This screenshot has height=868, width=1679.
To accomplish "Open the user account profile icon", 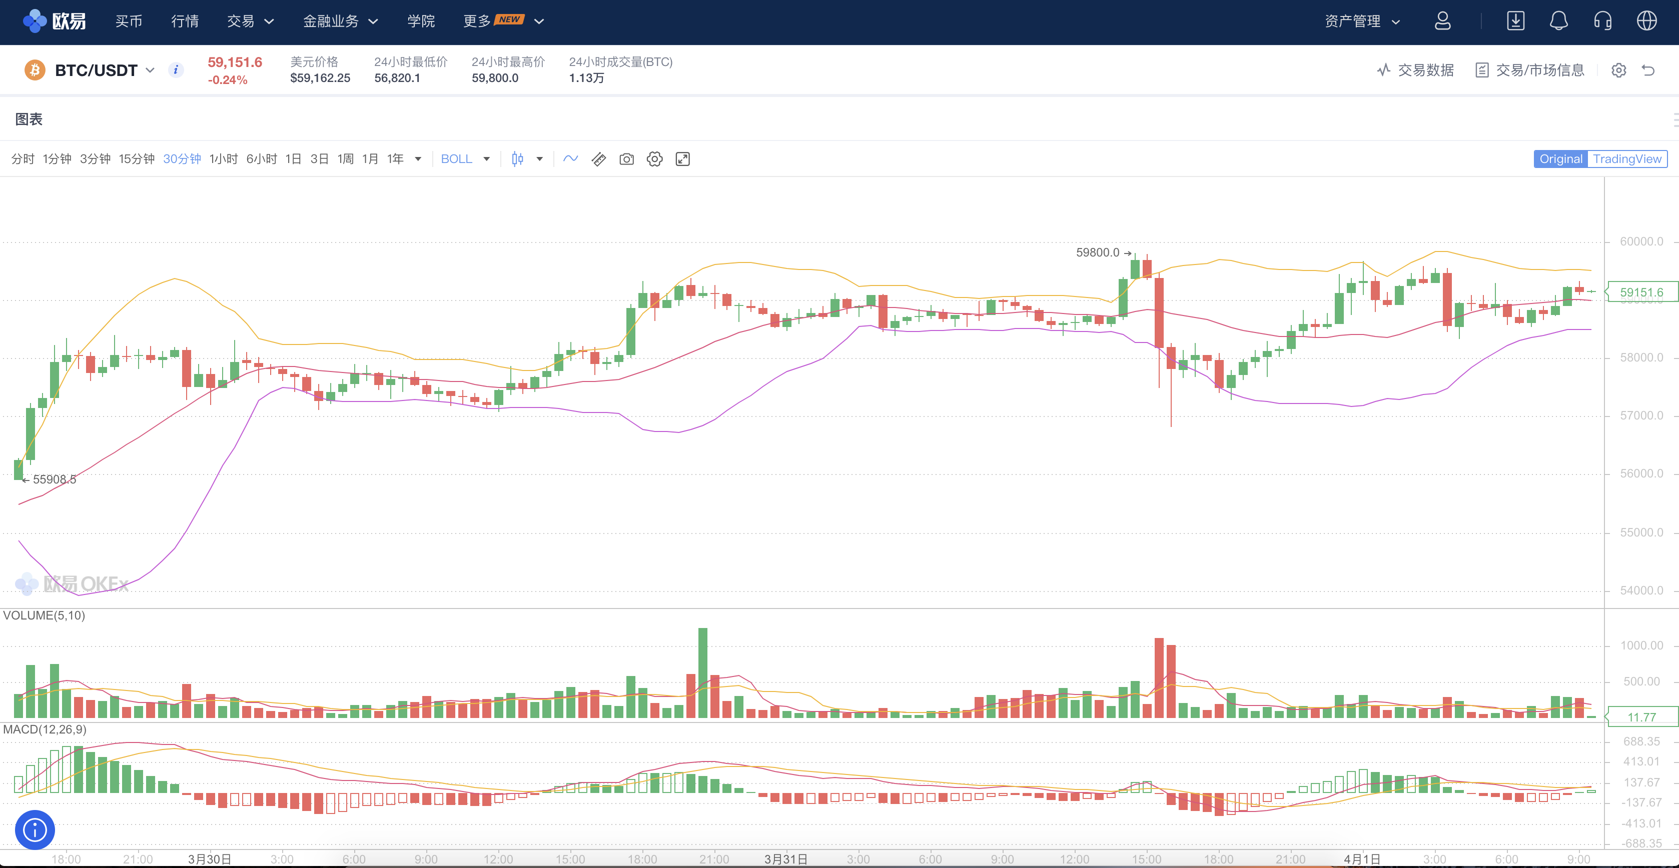I will [1442, 21].
